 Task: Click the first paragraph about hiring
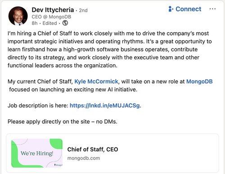[x=109, y=49]
